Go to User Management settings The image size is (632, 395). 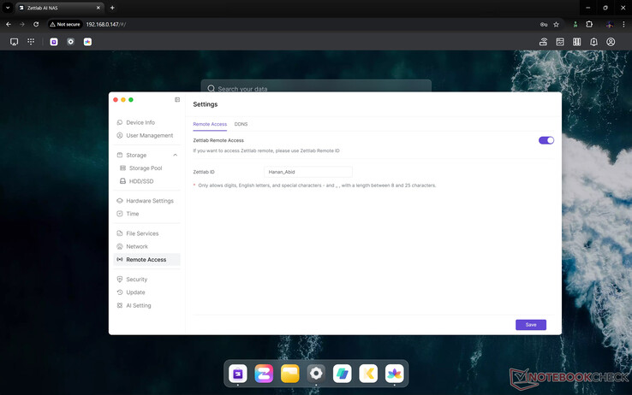click(149, 136)
